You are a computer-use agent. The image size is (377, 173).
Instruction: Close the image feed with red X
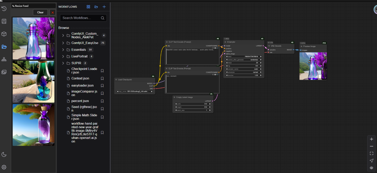[x=53, y=12]
